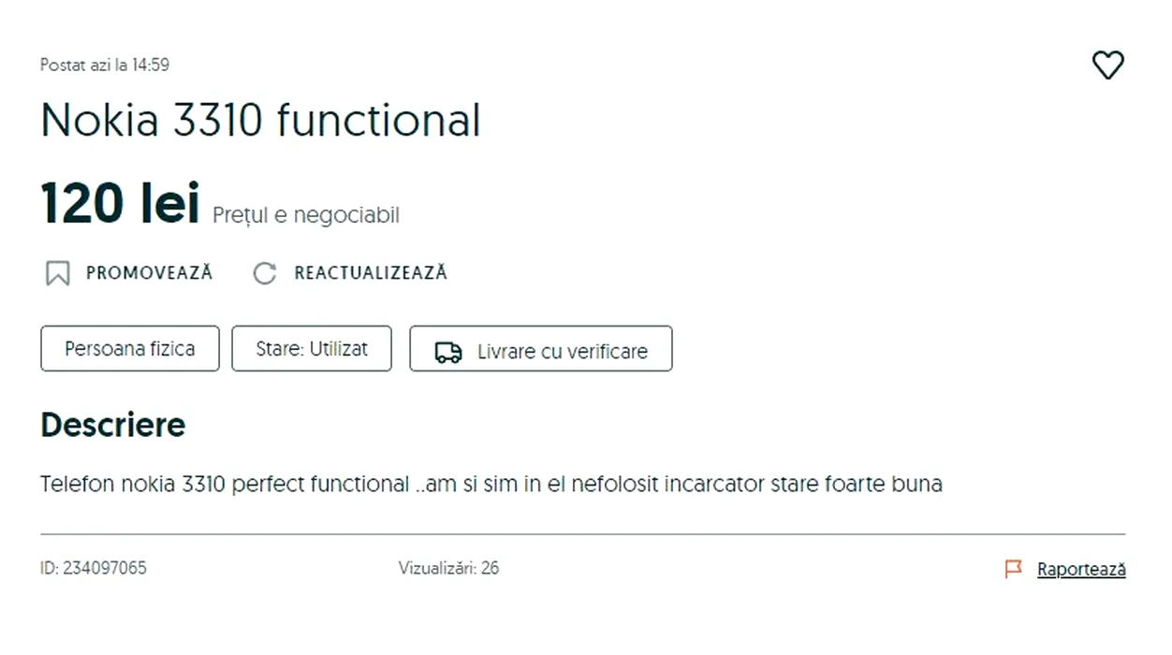The image size is (1172, 655).
Task: Click the horizontal divider below the description
Action: (x=582, y=534)
